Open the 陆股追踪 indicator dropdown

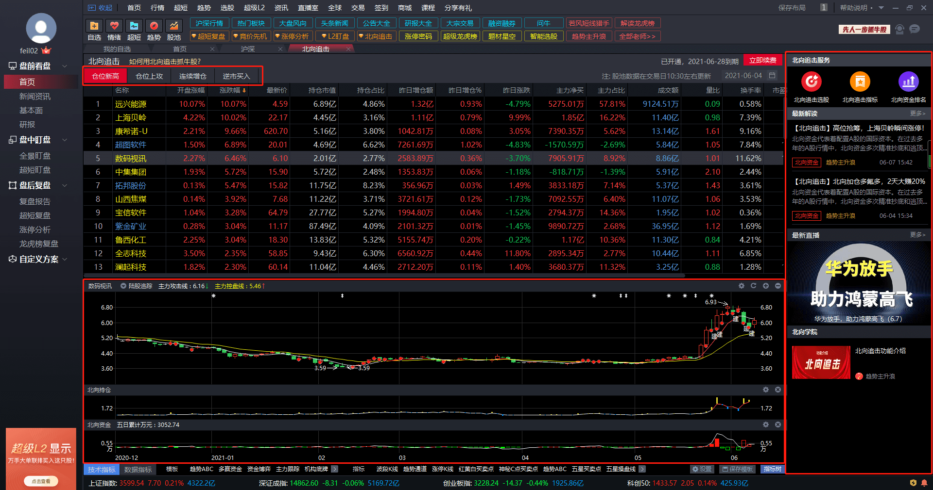point(123,286)
